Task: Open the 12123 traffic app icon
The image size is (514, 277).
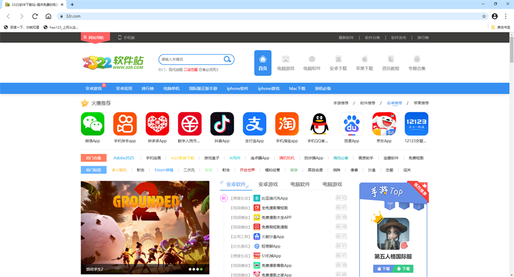Action: [x=417, y=124]
